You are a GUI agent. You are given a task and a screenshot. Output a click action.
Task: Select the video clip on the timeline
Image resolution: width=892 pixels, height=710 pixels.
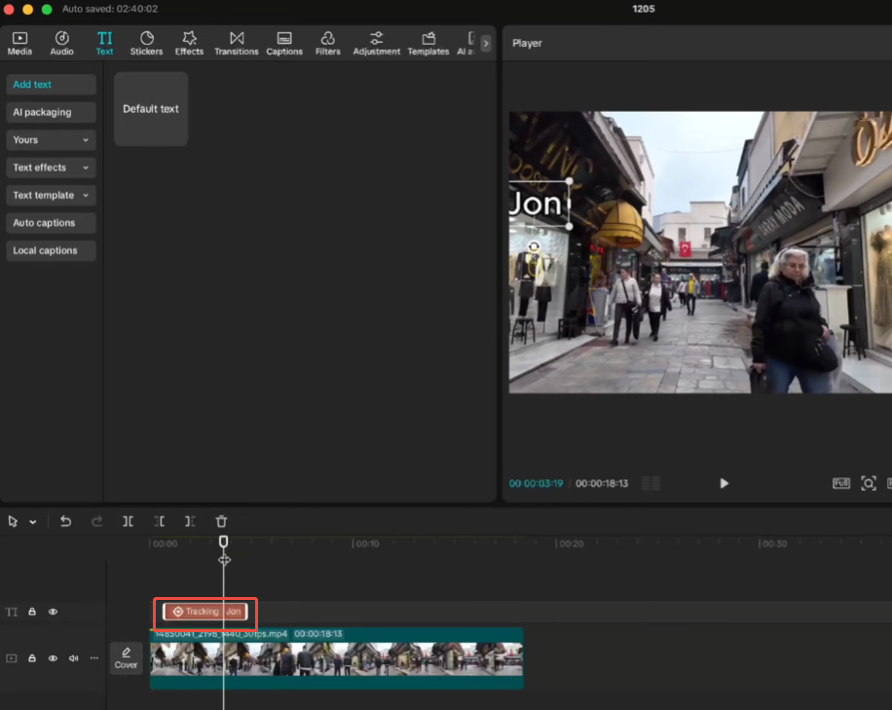(x=337, y=658)
